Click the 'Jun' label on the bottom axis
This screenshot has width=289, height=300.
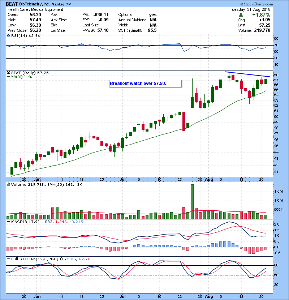(37, 296)
